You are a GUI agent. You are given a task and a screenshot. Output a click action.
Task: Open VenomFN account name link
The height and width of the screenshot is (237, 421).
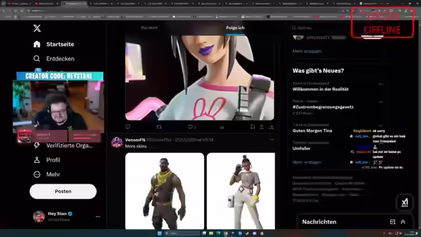point(135,140)
